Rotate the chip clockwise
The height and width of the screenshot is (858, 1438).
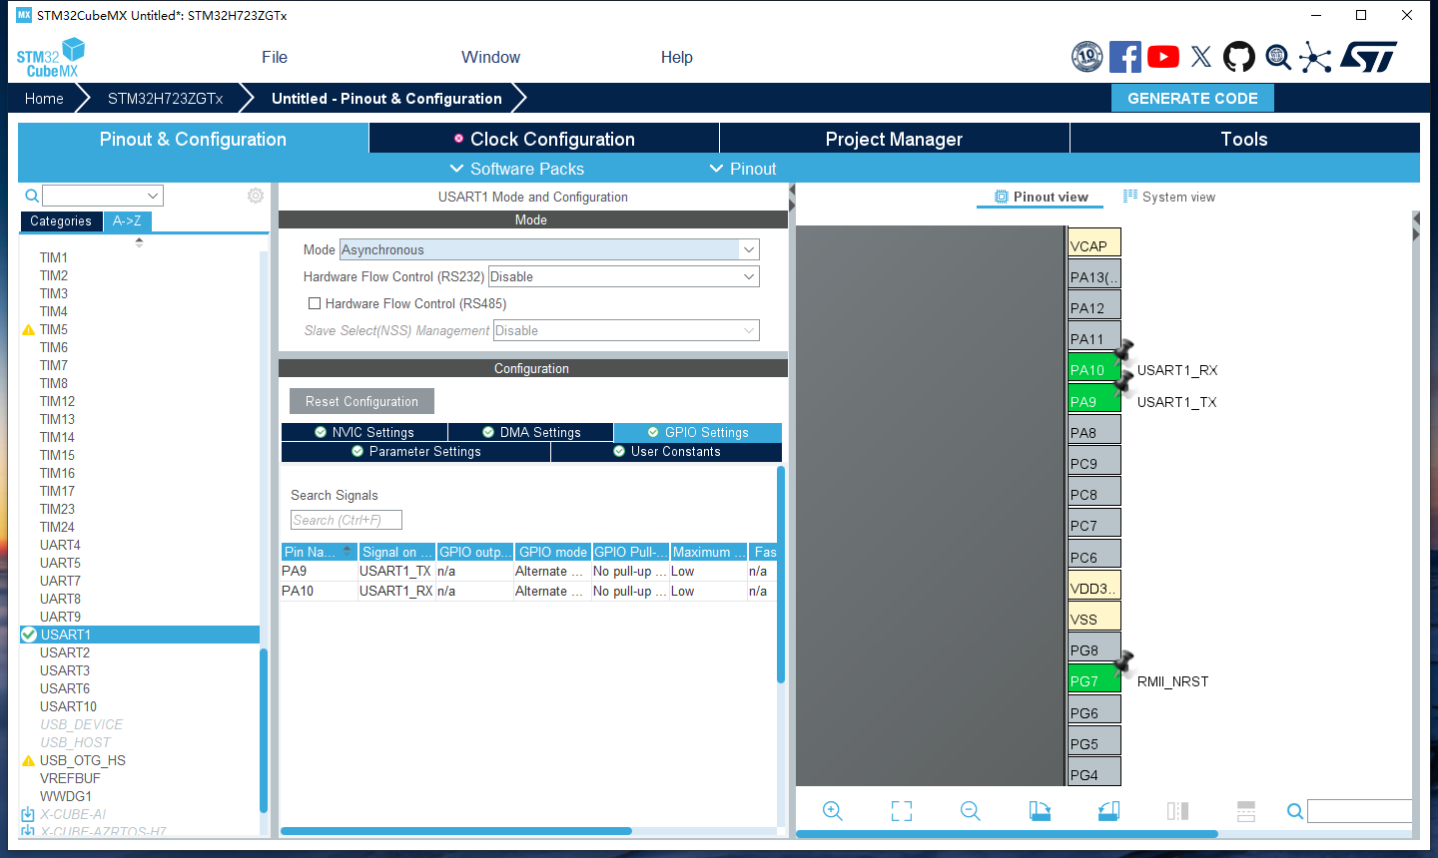1040,811
